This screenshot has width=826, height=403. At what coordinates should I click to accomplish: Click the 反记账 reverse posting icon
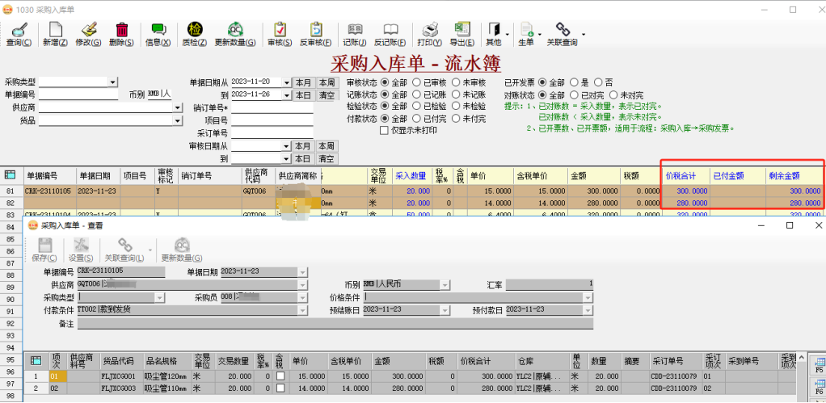[390, 30]
